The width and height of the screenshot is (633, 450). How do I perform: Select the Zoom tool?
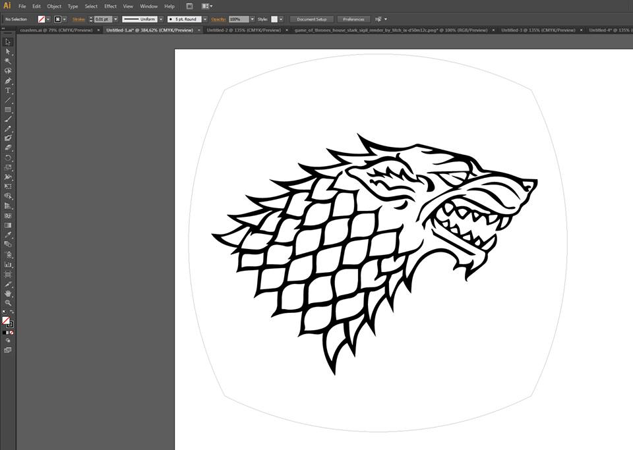[x=8, y=303]
